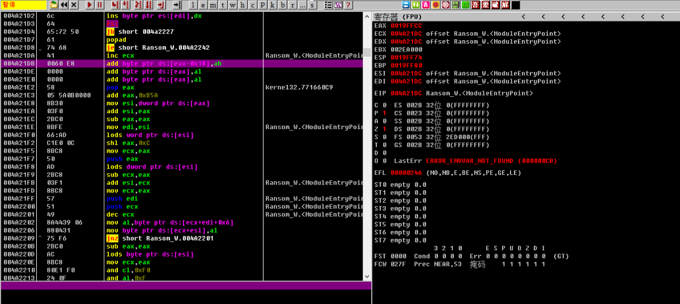This screenshot has width=680, height=304.
Task: Select the ESP register value 0019FF74
Action: coord(406,57)
